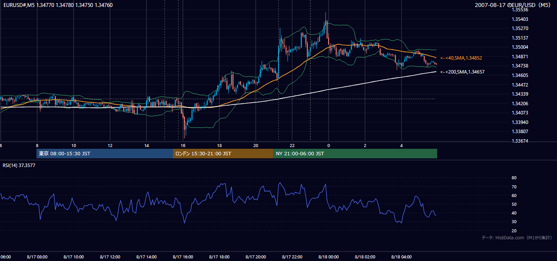Click the 40 SMA label 1.34852
557x261 pixels.
(x=461, y=58)
